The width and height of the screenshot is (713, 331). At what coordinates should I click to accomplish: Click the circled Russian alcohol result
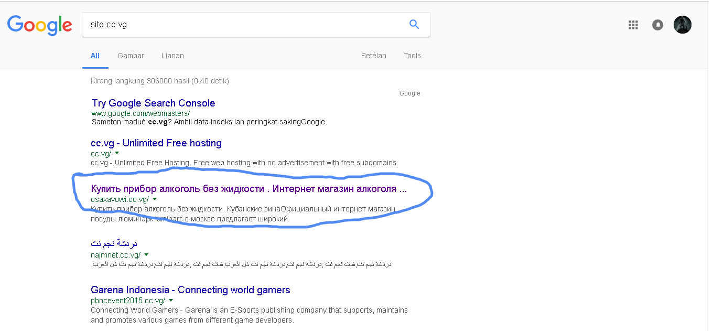(x=250, y=189)
